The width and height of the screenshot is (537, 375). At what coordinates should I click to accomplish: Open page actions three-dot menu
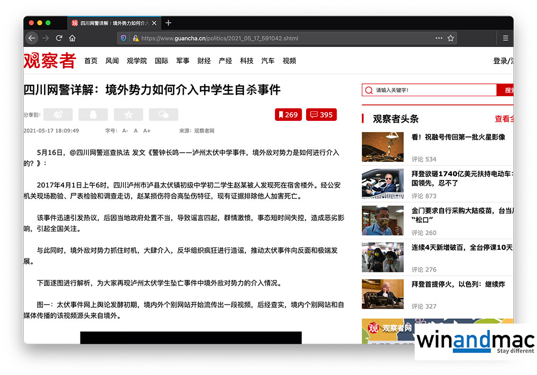click(439, 38)
